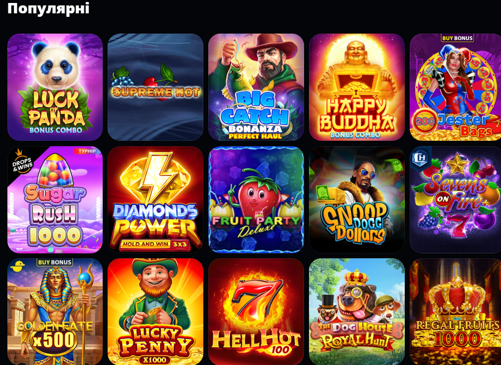Launch the Sugar Rush 1000 game
Viewport: 501px width, 365px height.
55,200
